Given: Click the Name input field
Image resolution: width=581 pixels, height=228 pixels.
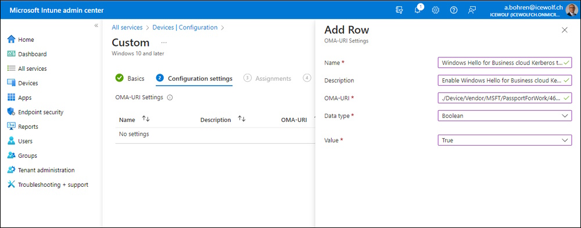Looking at the screenshot, I should 505,63.
